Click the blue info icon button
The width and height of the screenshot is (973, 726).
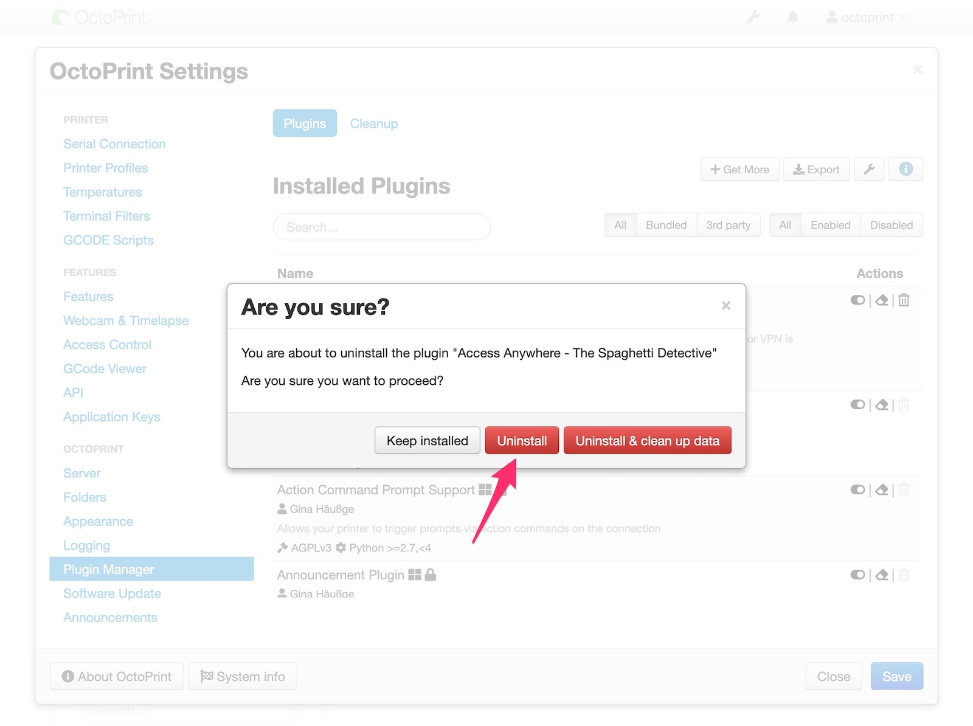(x=905, y=170)
